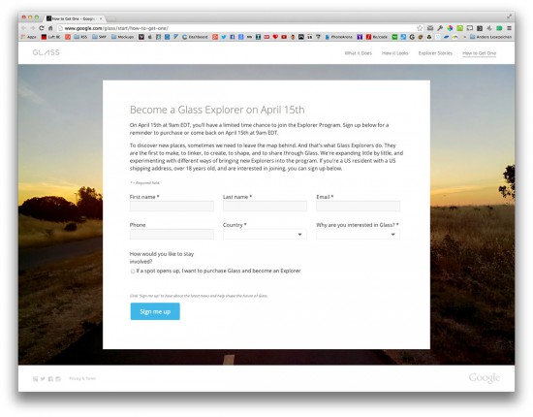
Task: Click the Facebook icon in the footer
Action: click(50, 378)
